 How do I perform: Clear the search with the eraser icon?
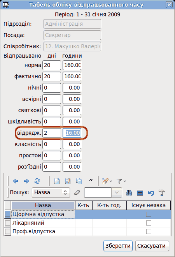point(77,193)
